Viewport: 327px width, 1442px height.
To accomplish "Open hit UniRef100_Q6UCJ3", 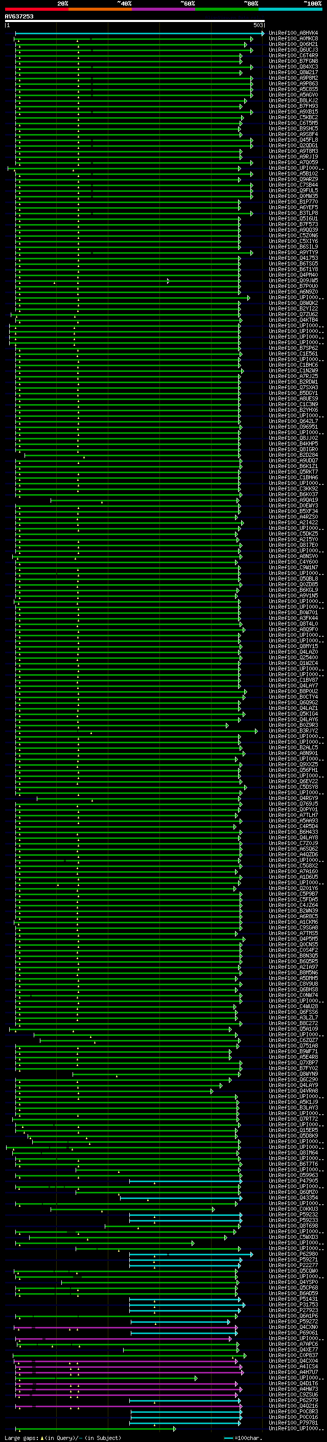I will point(293,50).
